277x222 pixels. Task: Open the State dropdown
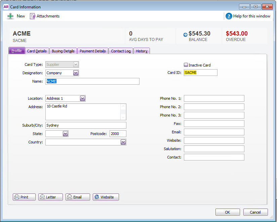pos(65,134)
